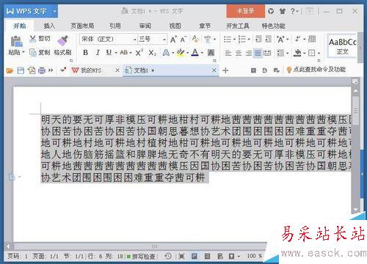Screen dimensions: 367x264
Task: Apply font color A with blue bar
Action: [195, 53]
